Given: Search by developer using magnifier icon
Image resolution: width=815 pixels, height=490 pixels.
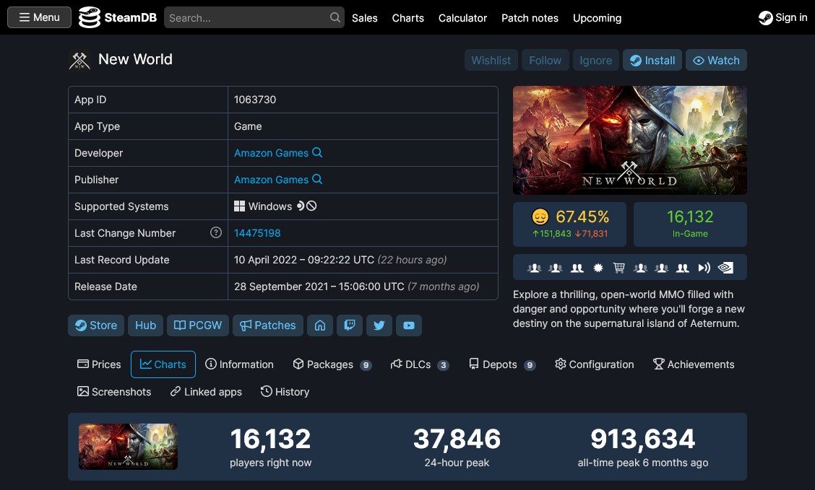Looking at the screenshot, I should (x=317, y=152).
